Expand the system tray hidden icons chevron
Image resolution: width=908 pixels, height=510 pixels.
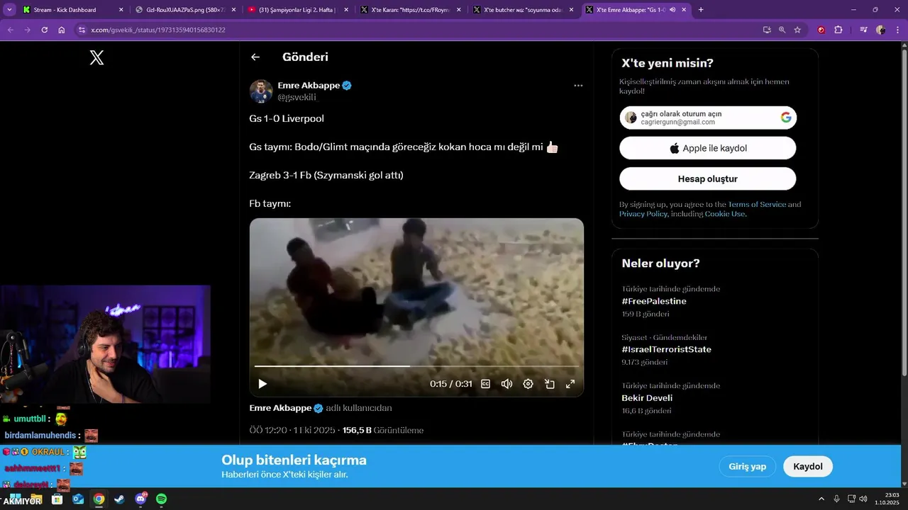821,499
